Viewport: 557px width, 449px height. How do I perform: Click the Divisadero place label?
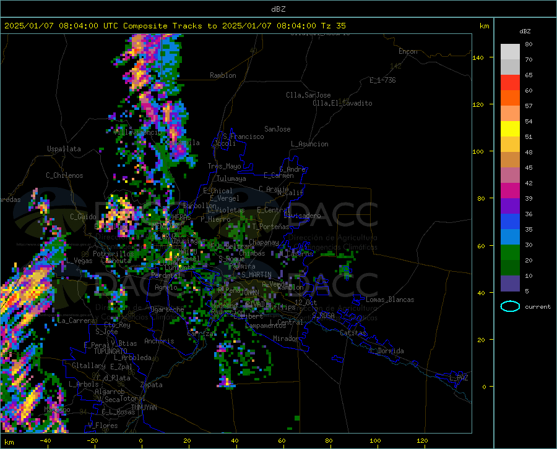click(x=302, y=216)
